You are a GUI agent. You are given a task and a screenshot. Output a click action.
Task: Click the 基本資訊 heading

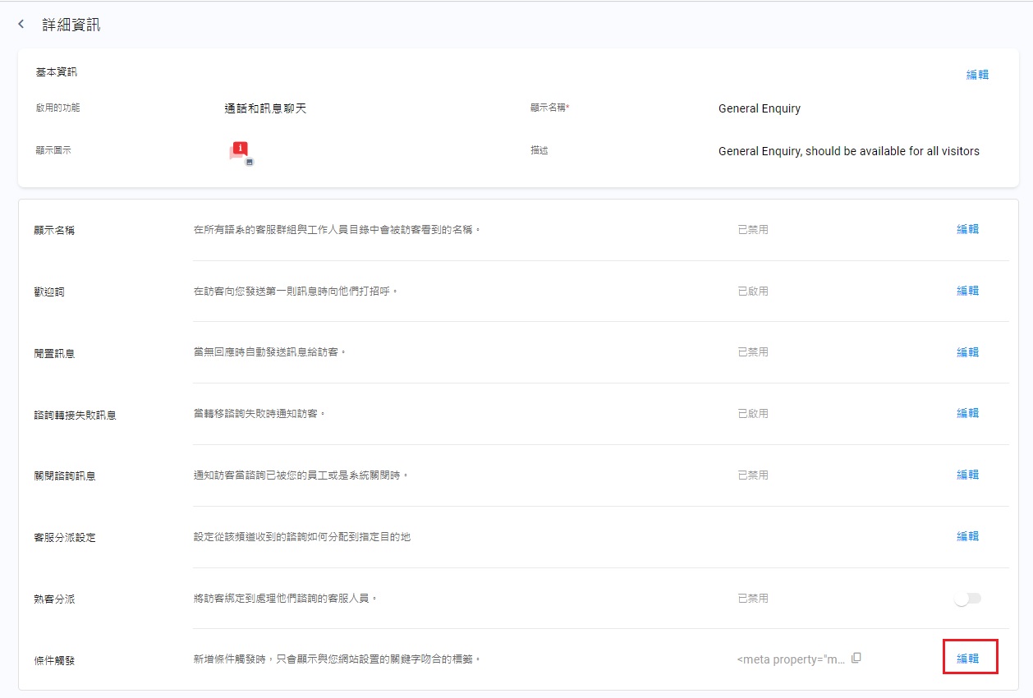point(57,72)
